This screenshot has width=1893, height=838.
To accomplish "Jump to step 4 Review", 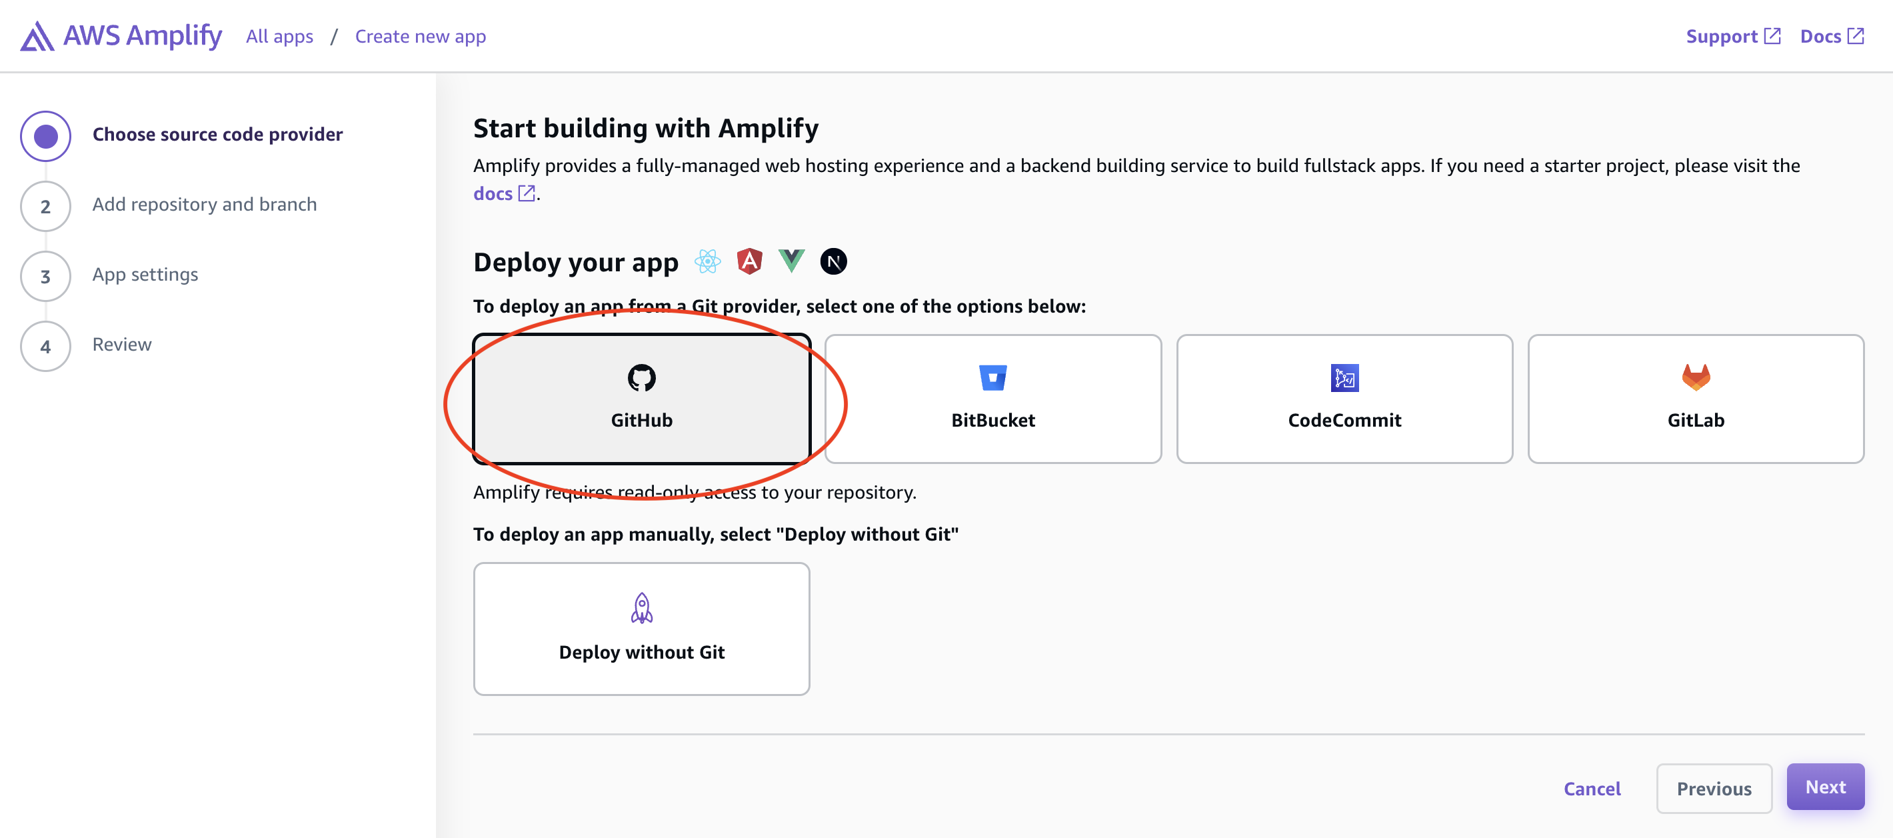I will click(x=121, y=345).
